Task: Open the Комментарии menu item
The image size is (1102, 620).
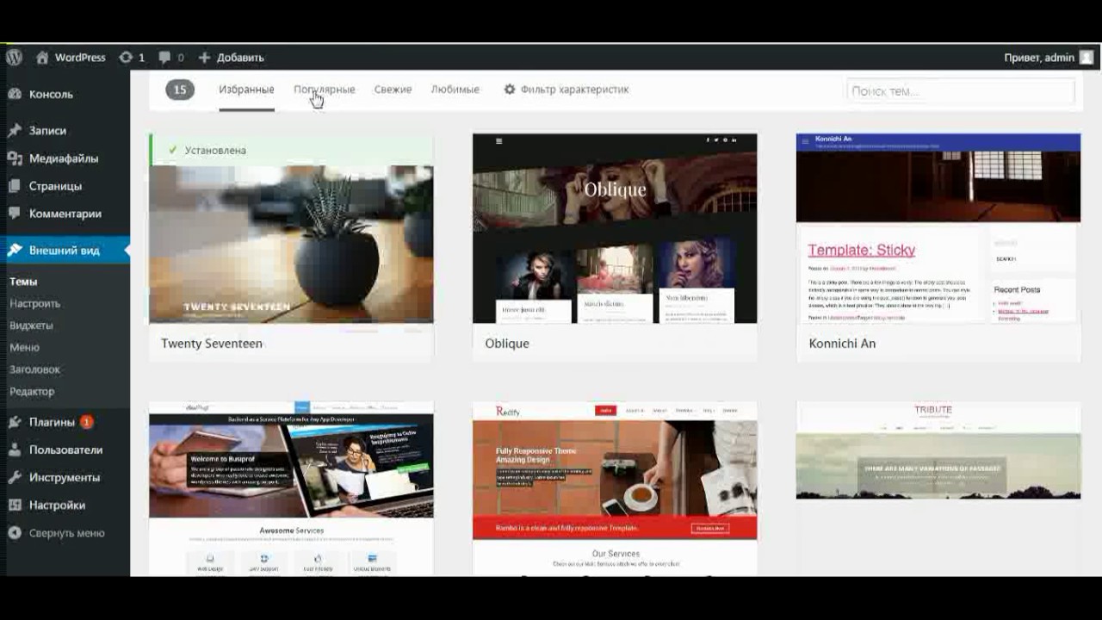Action: coord(65,214)
